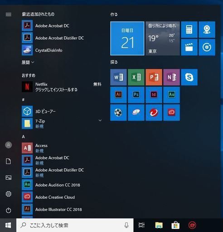This screenshot has height=232, width=223.
Task: Launch the Creative Cloud tile
Action: tap(171, 112)
